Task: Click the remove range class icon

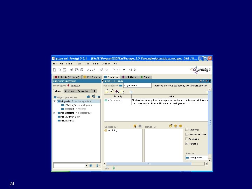Action: coord(181,126)
